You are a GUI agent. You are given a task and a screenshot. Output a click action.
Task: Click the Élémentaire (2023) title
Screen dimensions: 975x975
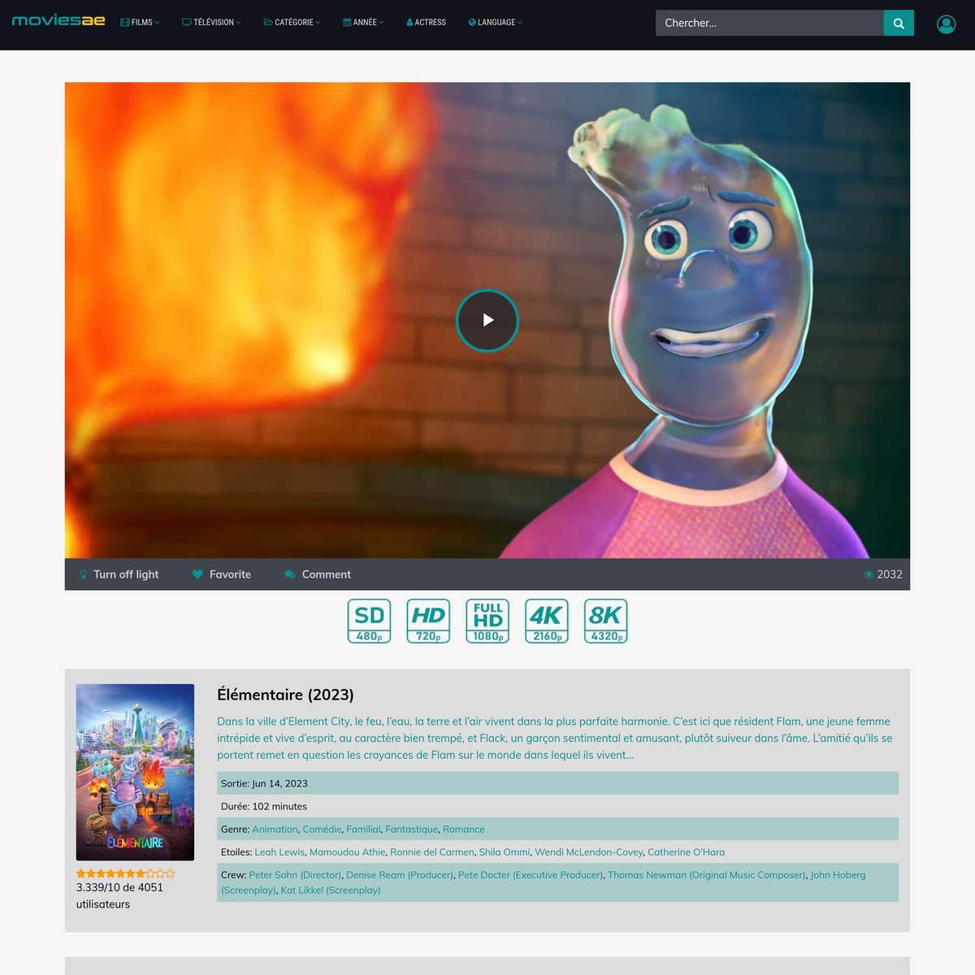point(285,695)
